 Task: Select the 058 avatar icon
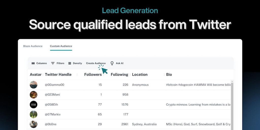34,105
